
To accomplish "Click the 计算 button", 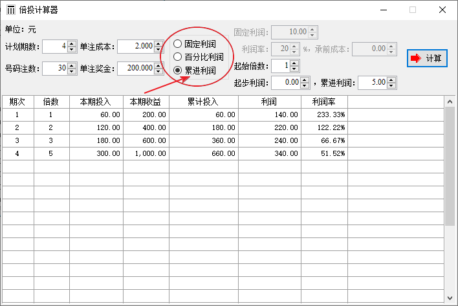I will click(427, 58).
